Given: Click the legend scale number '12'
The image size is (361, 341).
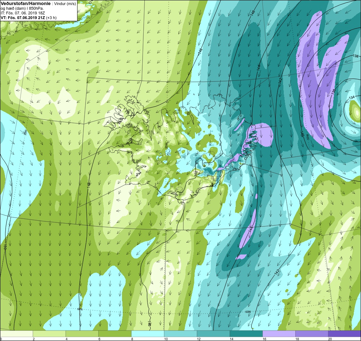Looking at the screenshot, I should pyautogui.click(x=199, y=339).
